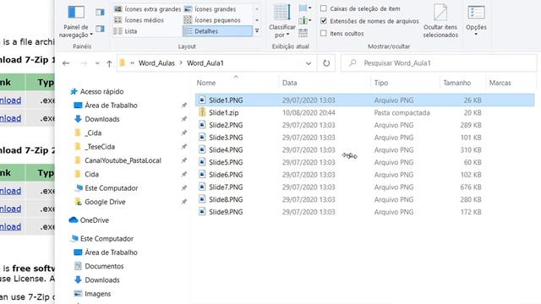Screen dimensions: 541x304
Task: Sort by the Nome column header
Action: tap(206, 83)
